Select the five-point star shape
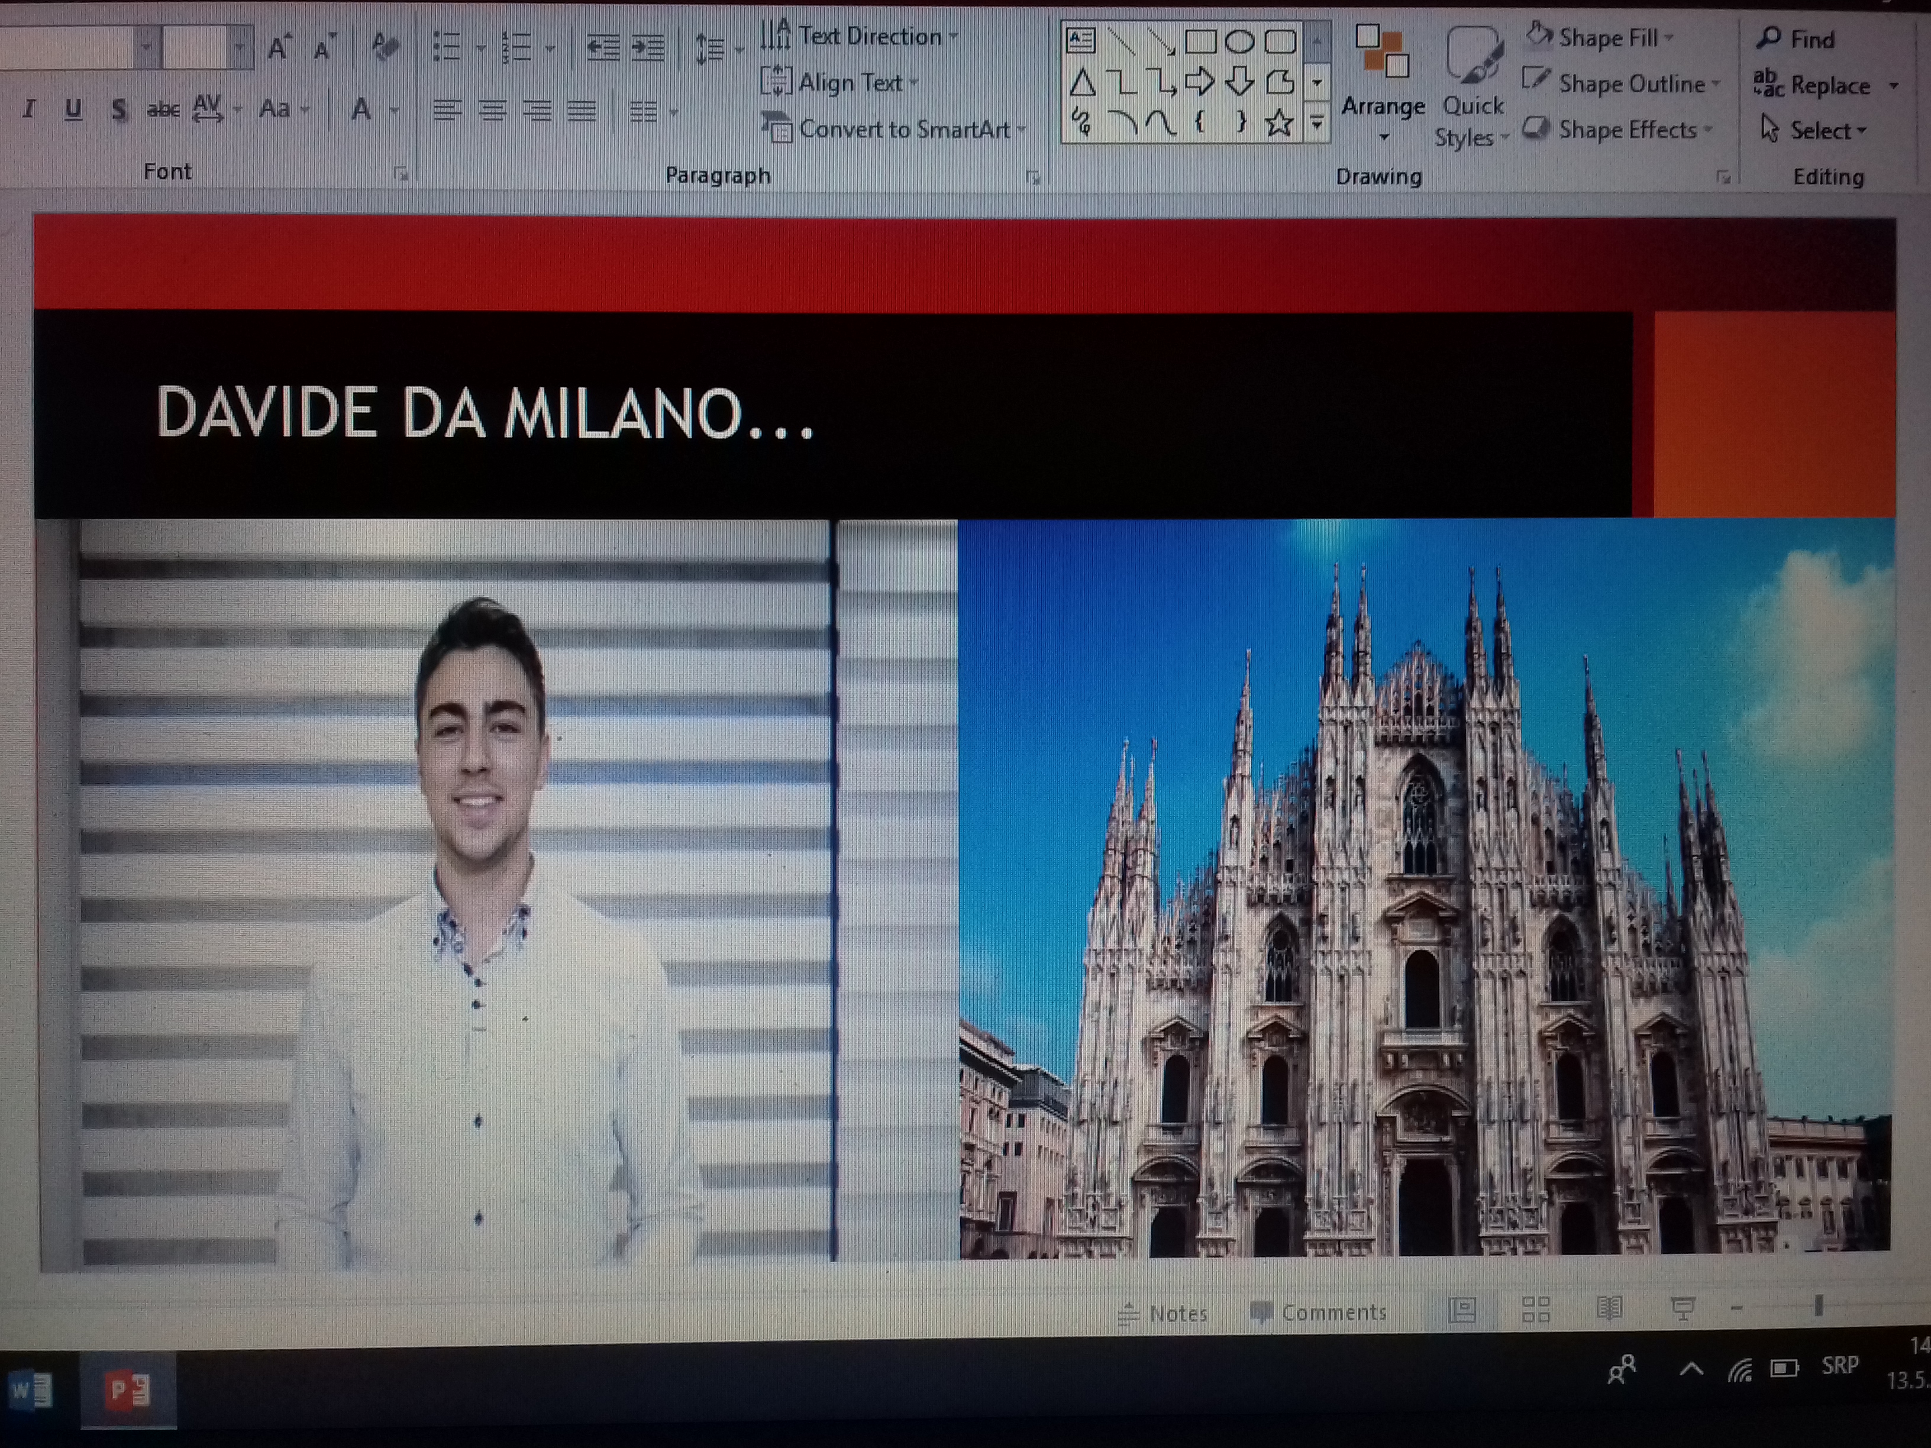This screenshot has height=1448, width=1931. pos(1279,122)
